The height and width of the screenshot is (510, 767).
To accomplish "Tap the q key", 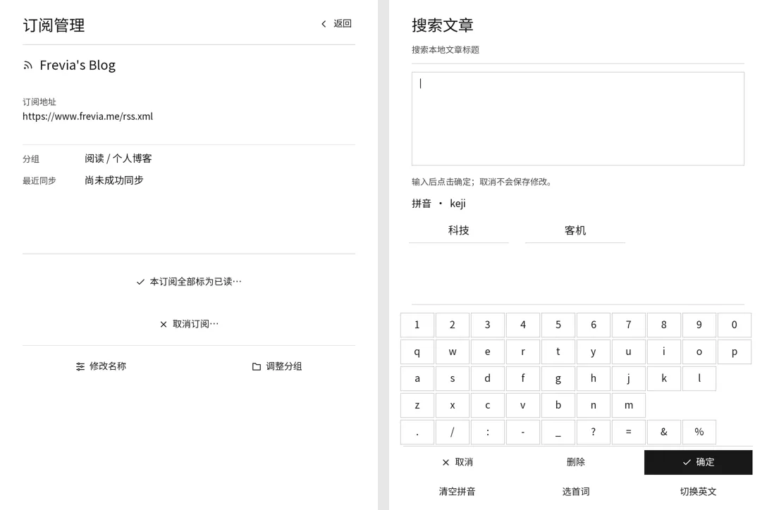I will (417, 352).
